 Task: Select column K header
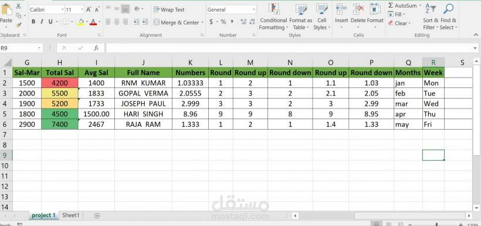coord(190,63)
